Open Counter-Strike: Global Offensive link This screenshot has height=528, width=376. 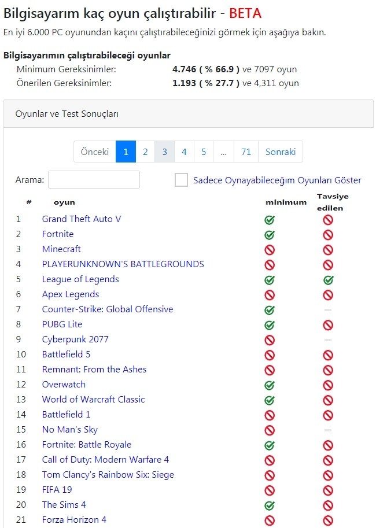[x=108, y=309]
